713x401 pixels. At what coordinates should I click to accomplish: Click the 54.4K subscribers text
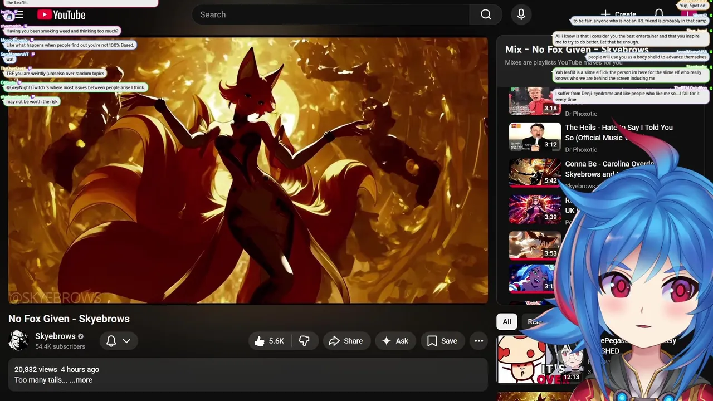pos(60,346)
